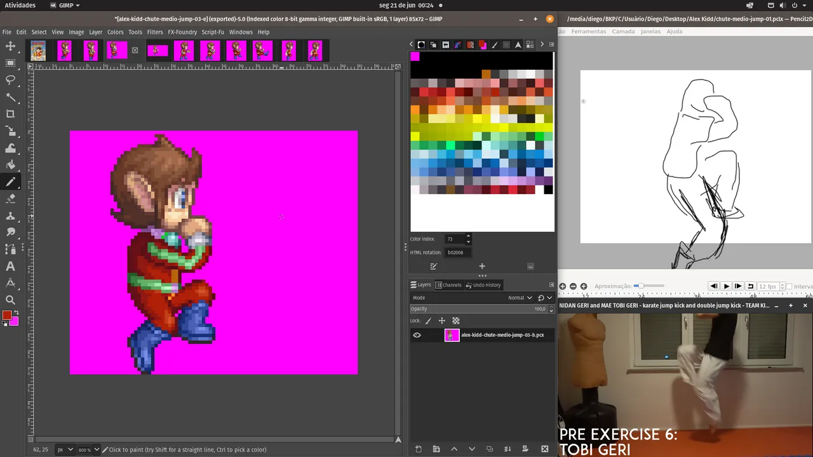The height and width of the screenshot is (457, 813).
Task: Open the Windows menu in GIMP
Action: tap(241, 32)
